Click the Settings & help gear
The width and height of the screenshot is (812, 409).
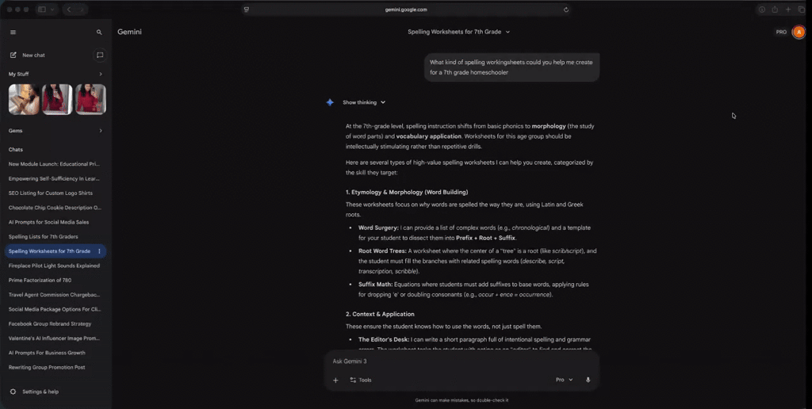pyautogui.click(x=13, y=392)
